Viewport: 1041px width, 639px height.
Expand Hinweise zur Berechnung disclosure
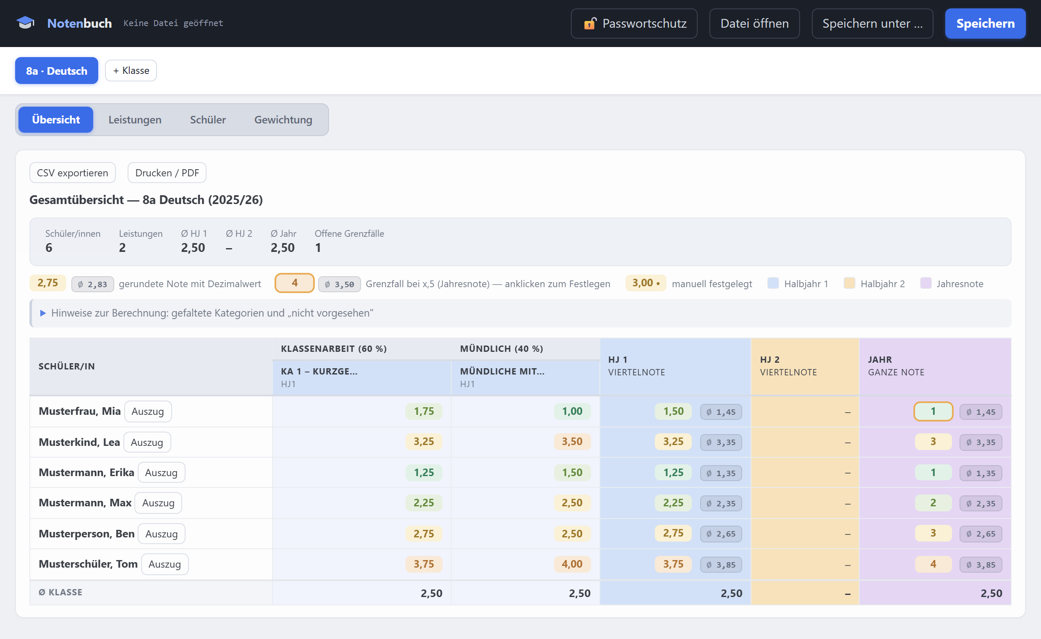pos(520,313)
